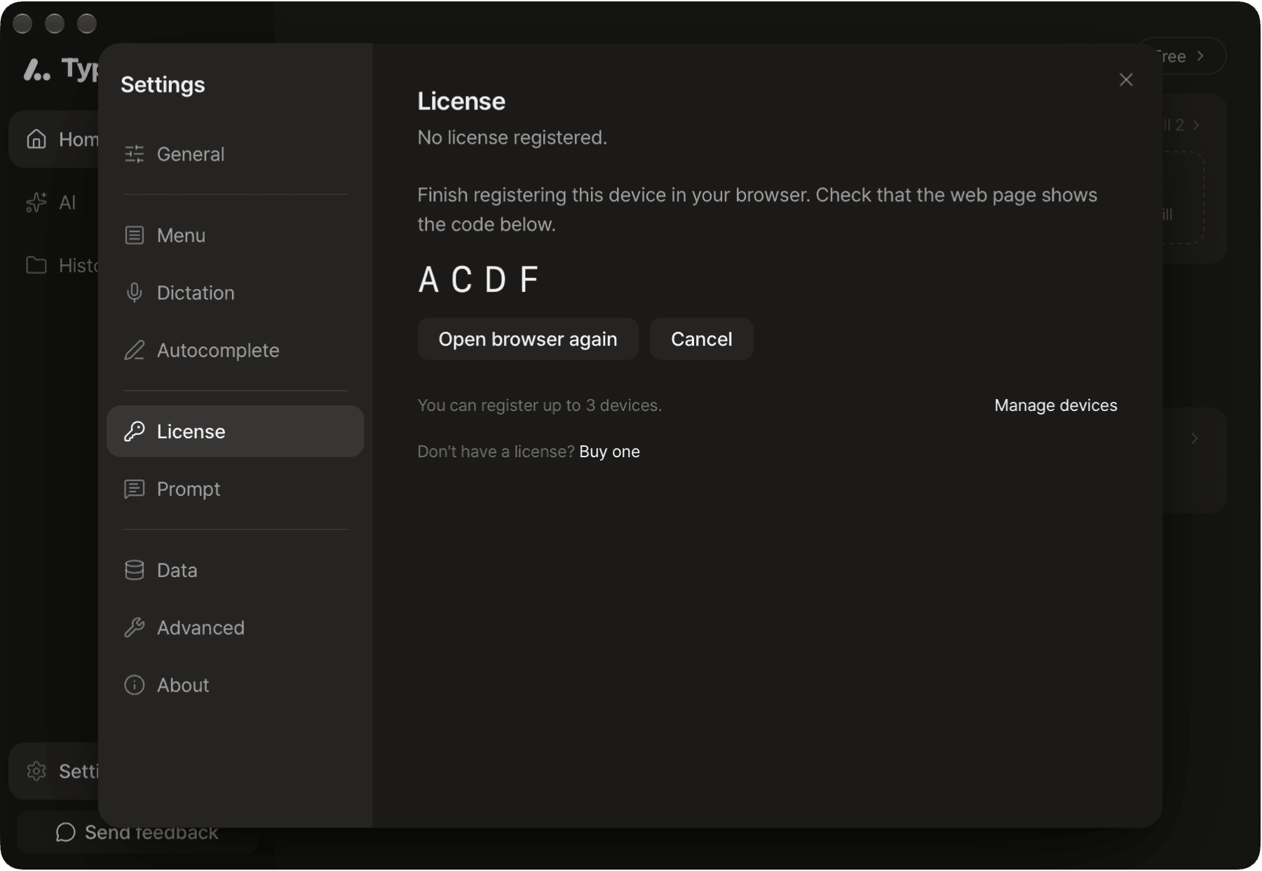Open the Advanced settings tab
The height and width of the screenshot is (871, 1262).
point(235,628)
